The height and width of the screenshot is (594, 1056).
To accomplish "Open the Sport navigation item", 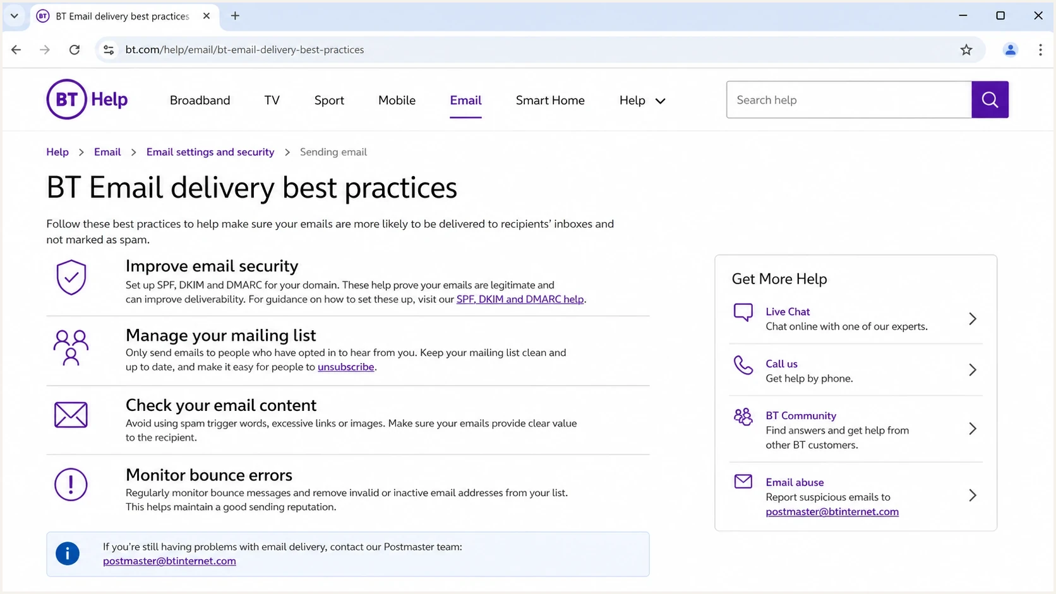I will click(329, 100).
